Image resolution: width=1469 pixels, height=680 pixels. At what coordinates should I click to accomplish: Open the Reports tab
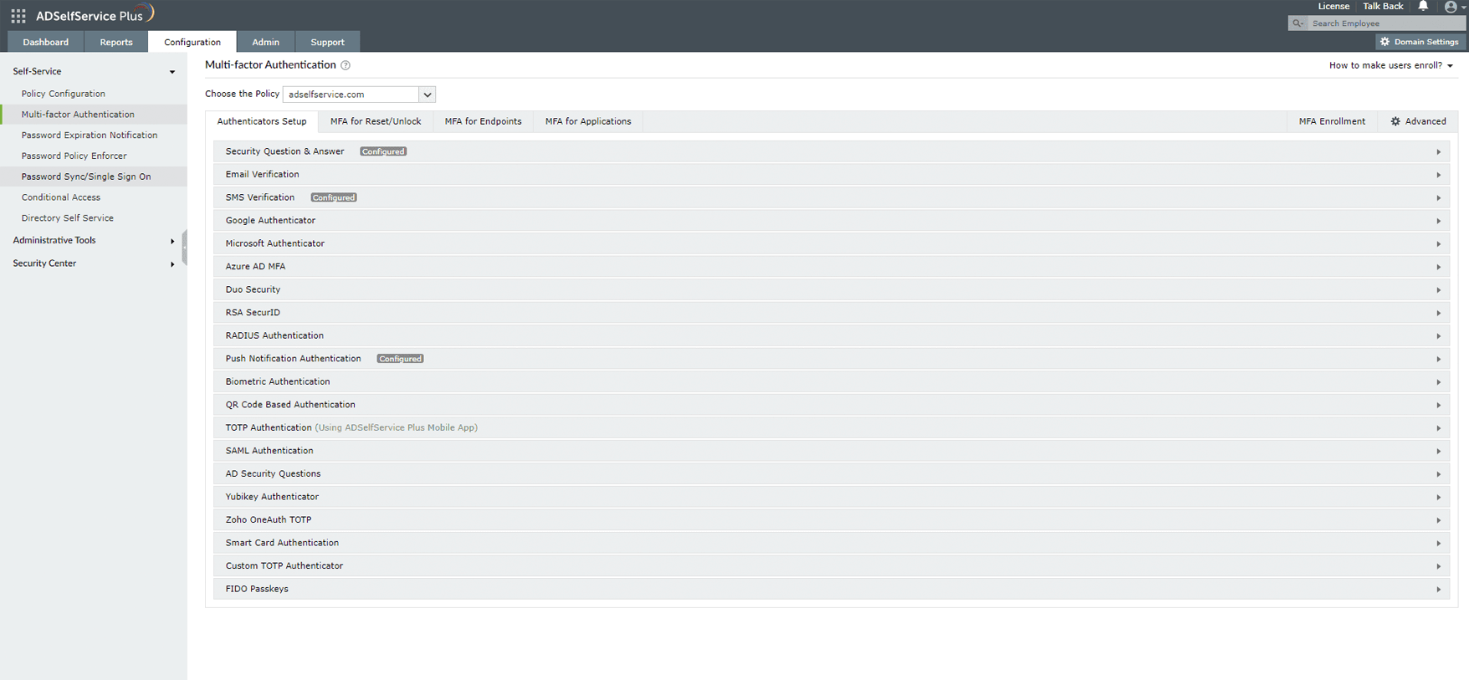116,42
